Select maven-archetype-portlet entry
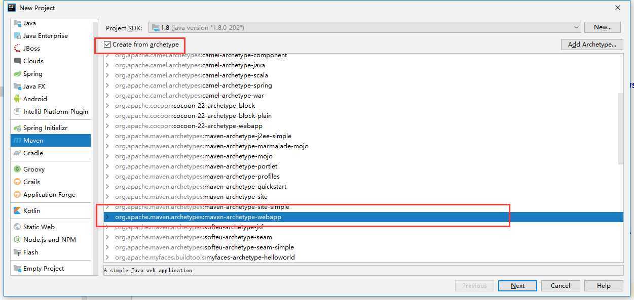The height and width of the screenshot is (300, 634). pyautogui.click(x=196, y=166)
